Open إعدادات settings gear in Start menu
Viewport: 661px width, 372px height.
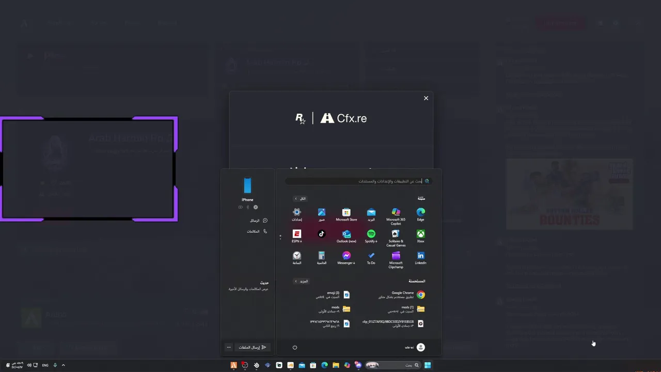pos(296,214)
